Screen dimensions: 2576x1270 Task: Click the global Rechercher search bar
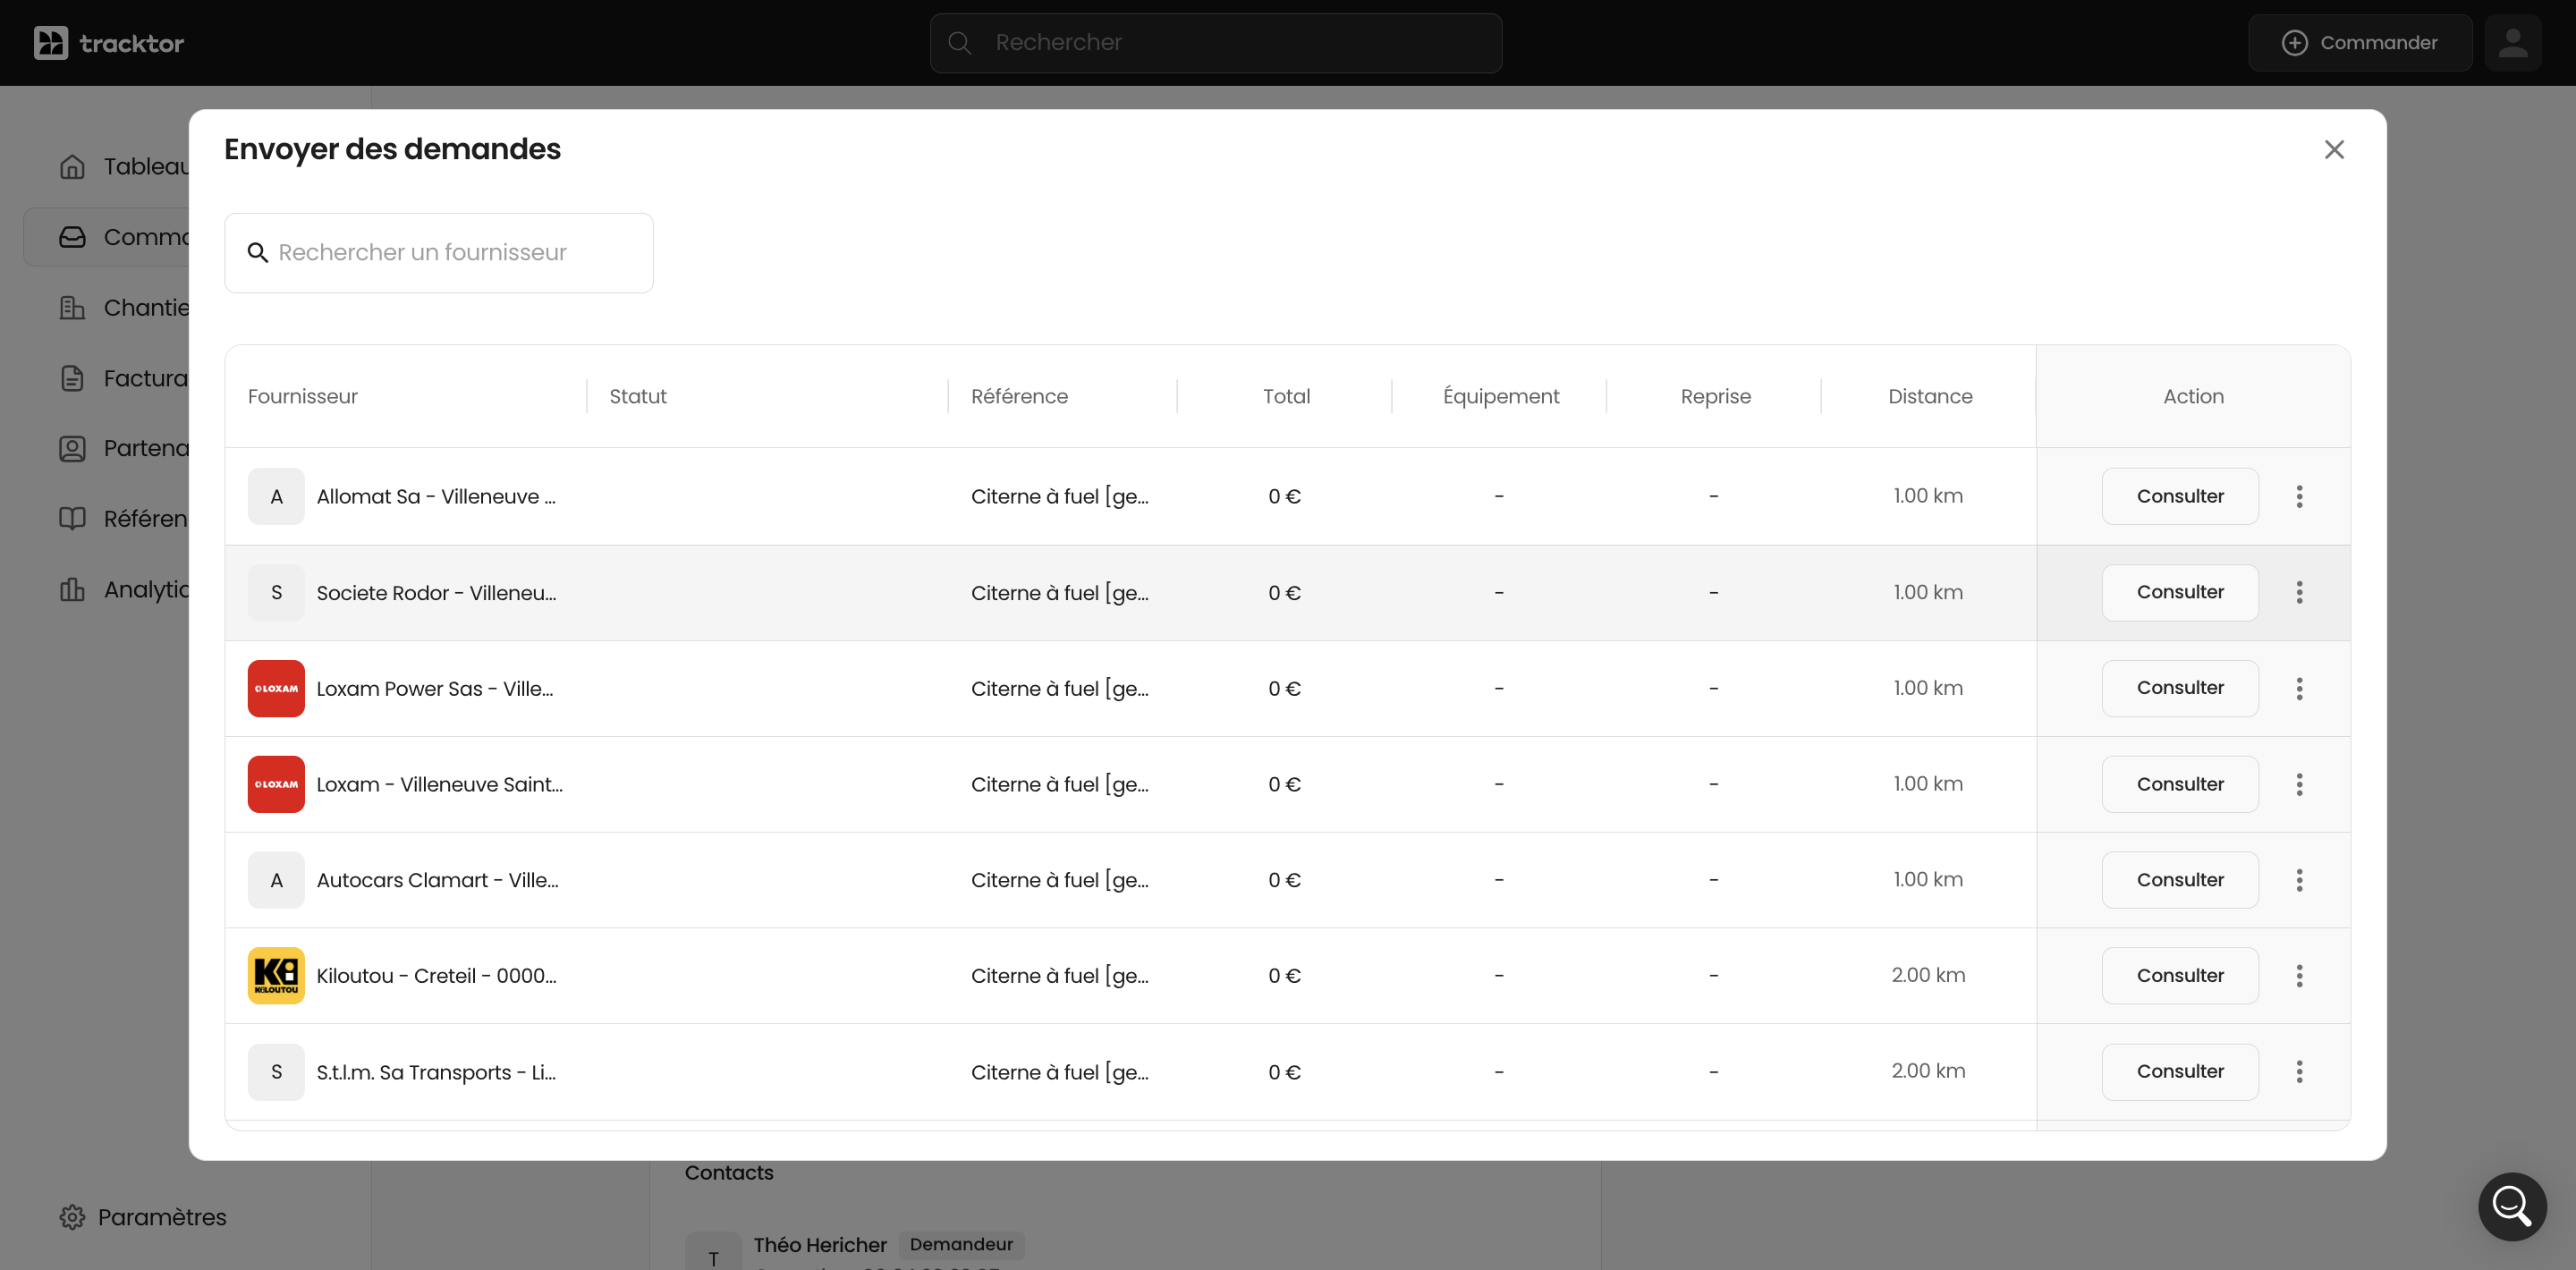1216,43
